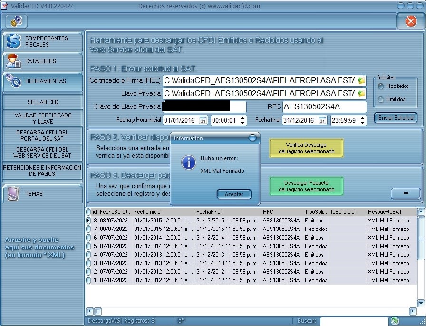Click the final time spinner arrows

(362, 121)
